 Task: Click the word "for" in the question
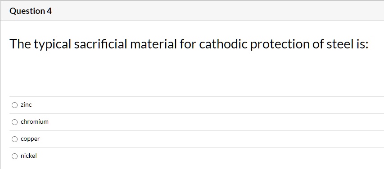pyautogui.click(x=188, y=44)
